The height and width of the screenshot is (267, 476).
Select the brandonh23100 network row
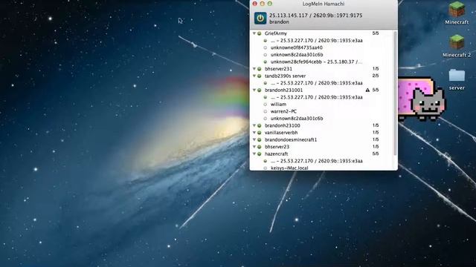[x=322, y=125]
